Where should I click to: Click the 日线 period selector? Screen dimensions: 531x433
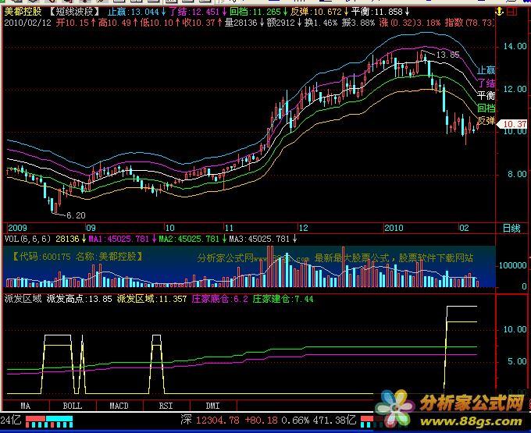[511, 228]
